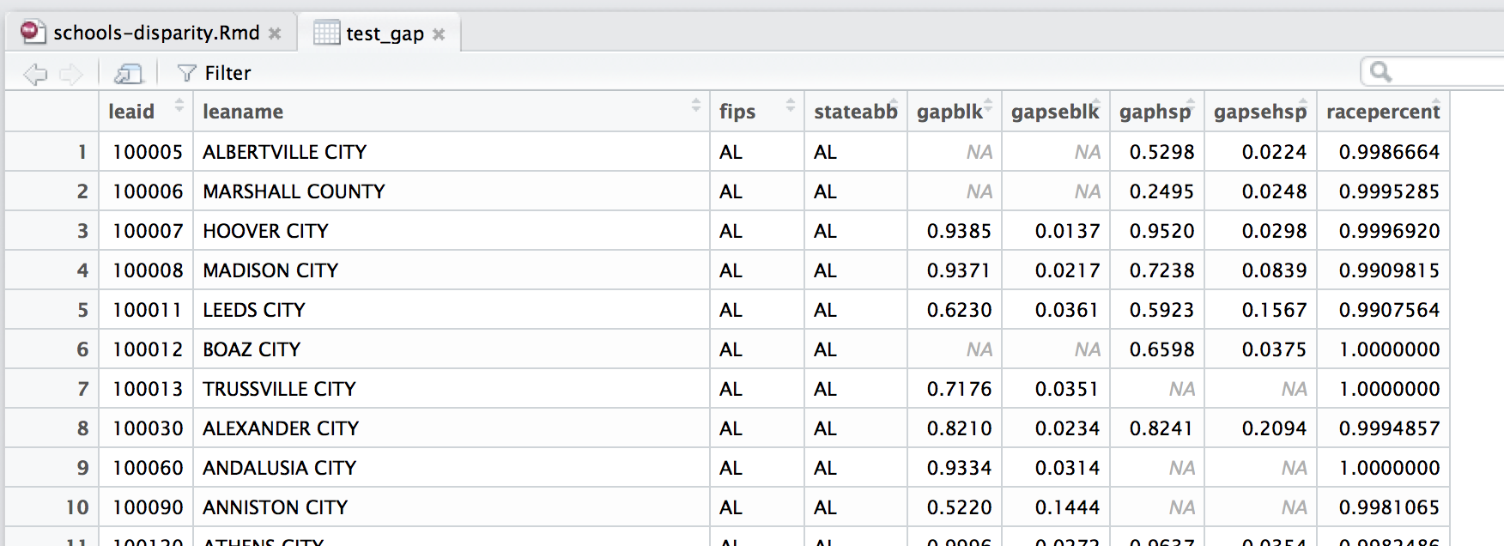Viewport: 1504px width, 546px height.
Task: Select TRUSSVILLE CITY cell
Action: point(452,389)
